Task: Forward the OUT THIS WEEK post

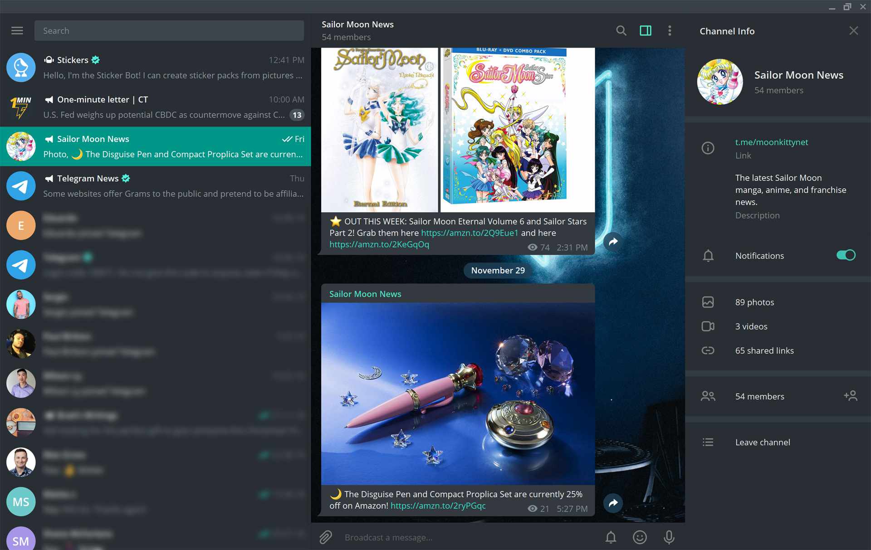Action: tap(613, 242)
